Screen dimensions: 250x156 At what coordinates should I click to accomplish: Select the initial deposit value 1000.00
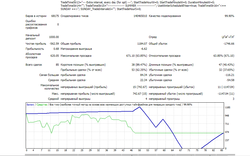pyautogui.click(x=54, y=37)
